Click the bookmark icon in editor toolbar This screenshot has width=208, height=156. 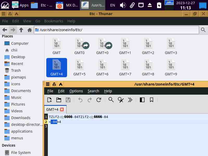[x=152, y=100]
